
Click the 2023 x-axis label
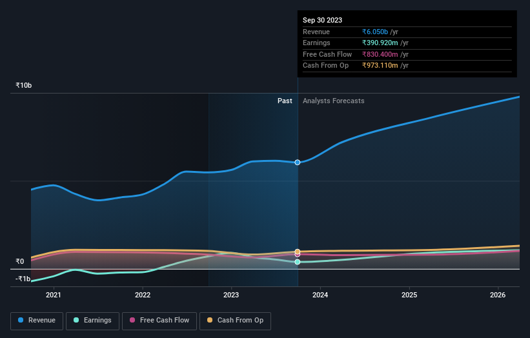click(x=231, y=295)
